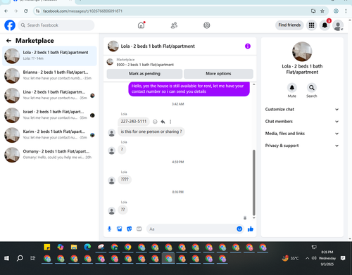Record a voice clip with microphone icon

point(109,229)
